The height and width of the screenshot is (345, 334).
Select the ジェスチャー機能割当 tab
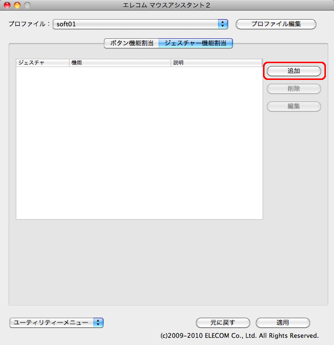tap(196, 43)
